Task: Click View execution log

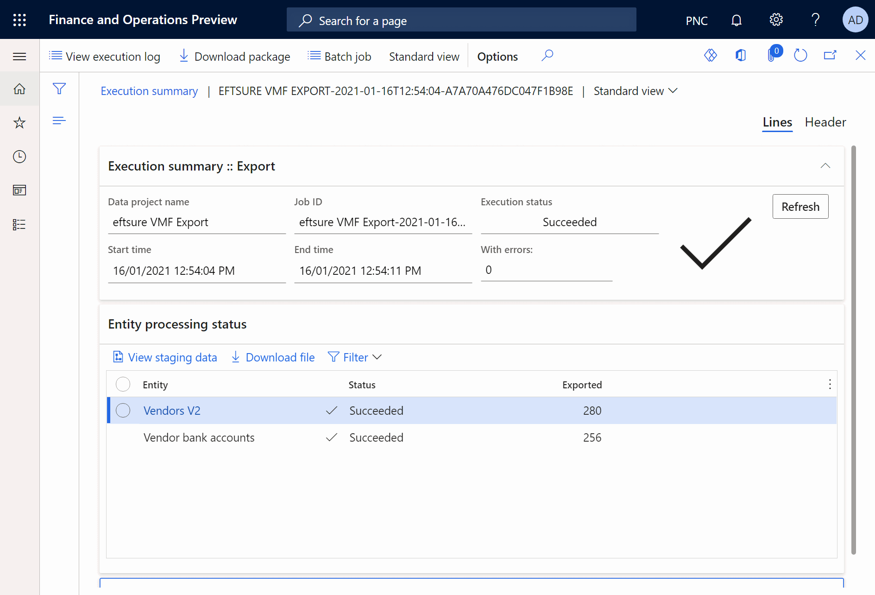Action: point(105,57)
